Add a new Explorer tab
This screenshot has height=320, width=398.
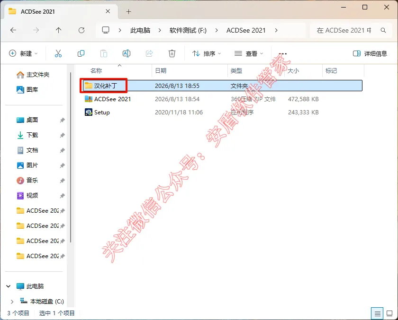(x=129, y=12)
